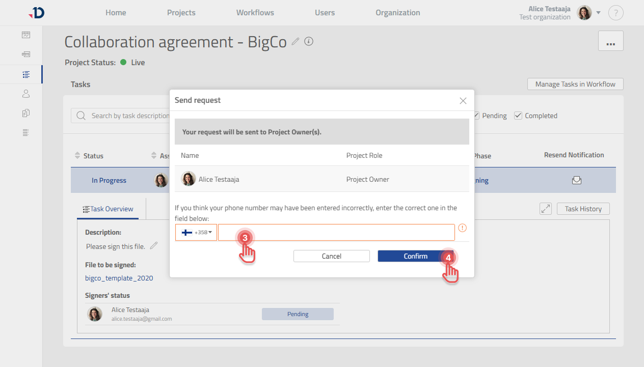Confirm sending the request
The width and height of the screenshot is (644, 367).
pyautogui.click(x=415, y=256)
